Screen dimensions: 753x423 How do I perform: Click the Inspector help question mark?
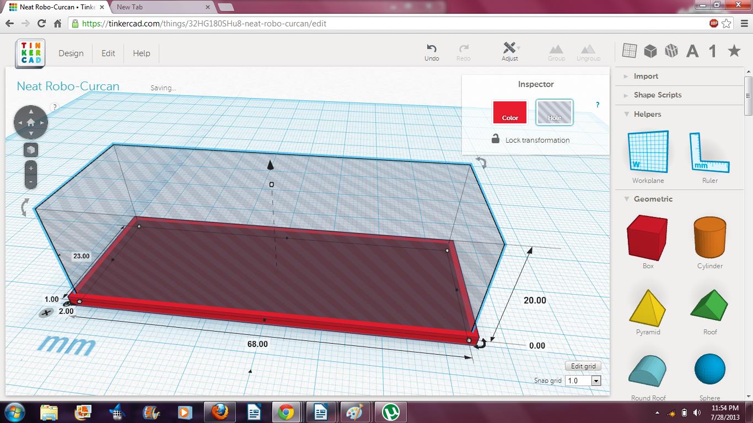click(x=598, y=105)
